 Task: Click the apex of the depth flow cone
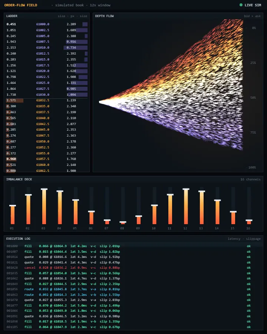coord(100,102)
